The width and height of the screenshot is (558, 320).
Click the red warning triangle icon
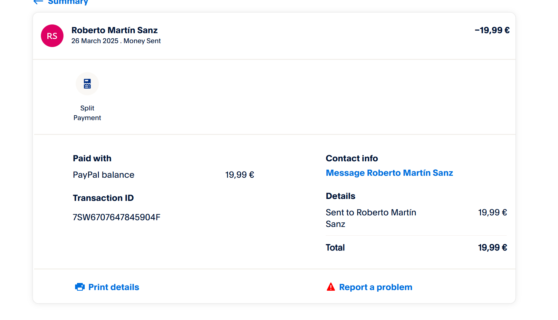pyautogui.click(x=331, y=287)
